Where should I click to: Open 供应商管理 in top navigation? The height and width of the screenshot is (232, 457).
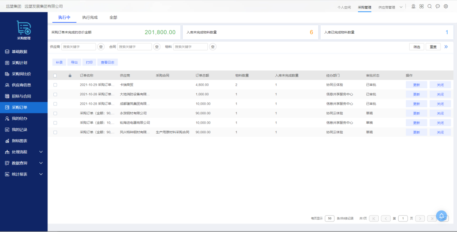[387, 7]
